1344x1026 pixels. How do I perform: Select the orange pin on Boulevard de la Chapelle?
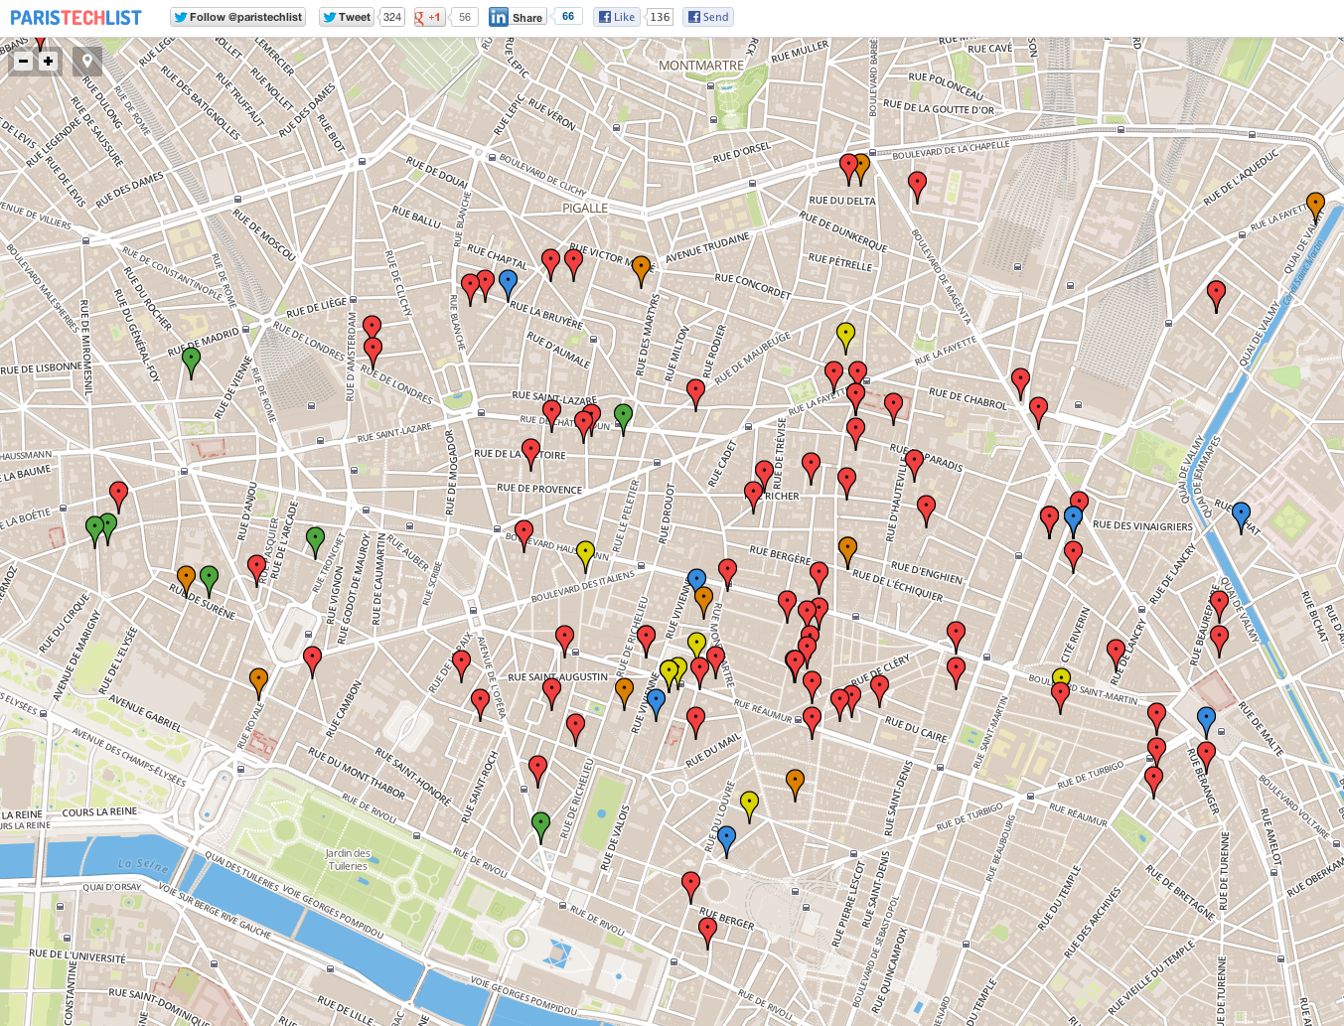pos(861,169)
